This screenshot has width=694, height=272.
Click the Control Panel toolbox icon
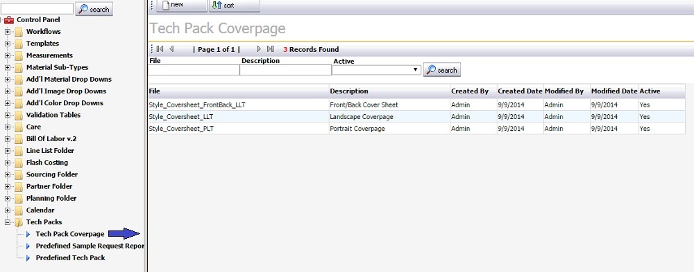(8, 20)
